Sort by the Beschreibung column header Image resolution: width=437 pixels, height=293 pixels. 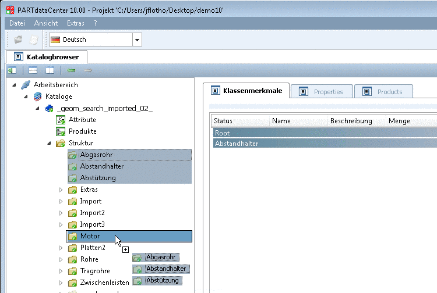357,121
